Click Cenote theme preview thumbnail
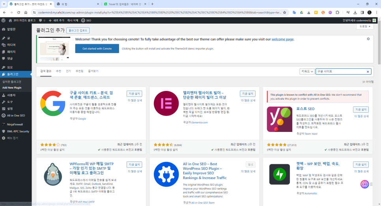The width and height of the screenshot is (381, 206). point(54,48)
